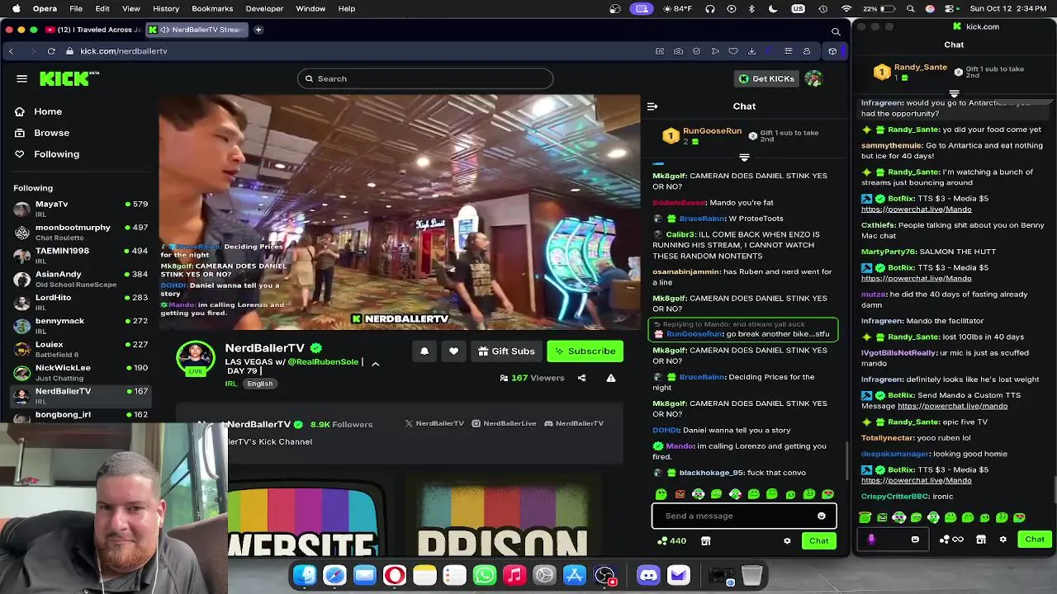Click microphone icon in popout chat
1057x594 pixels.
coord(871,540)
